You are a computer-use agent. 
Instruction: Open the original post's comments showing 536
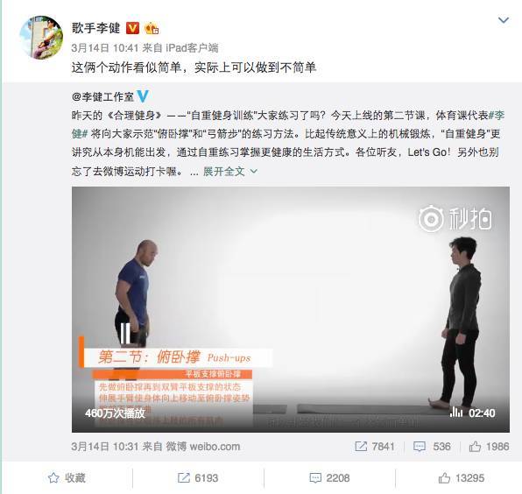pyautogui.click(x=432, y=446)
